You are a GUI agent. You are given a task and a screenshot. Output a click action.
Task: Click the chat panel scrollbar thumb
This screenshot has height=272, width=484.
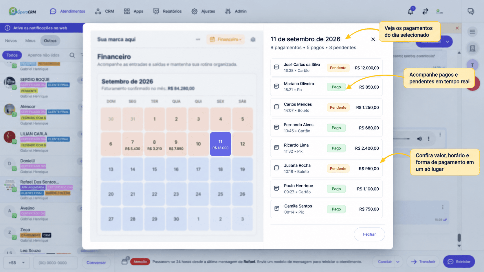point(459,238)
